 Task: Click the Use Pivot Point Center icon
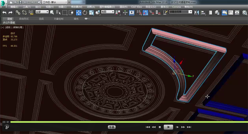pyautogui.click(x=118, y=12)
